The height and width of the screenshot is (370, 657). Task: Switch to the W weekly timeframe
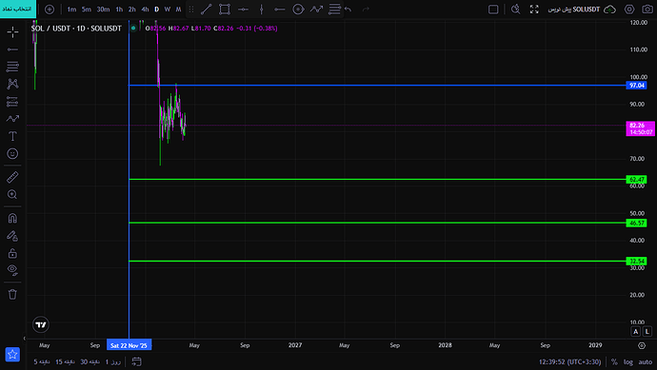[168, 10]
